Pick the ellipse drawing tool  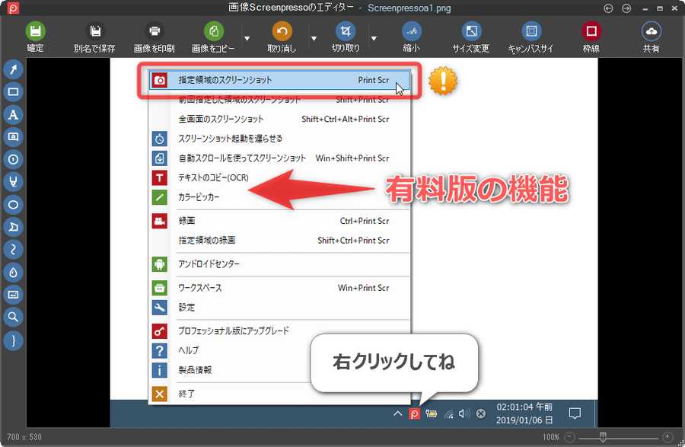[13, 205]
